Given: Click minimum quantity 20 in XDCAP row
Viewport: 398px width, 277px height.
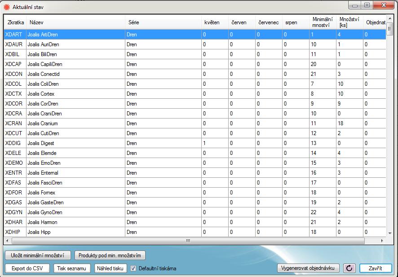Looking at the screenshot, I should [x=323, y=64].
